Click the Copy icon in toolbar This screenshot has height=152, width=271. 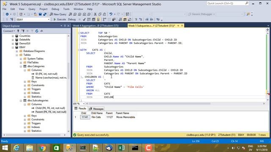[x=100, y=14]
